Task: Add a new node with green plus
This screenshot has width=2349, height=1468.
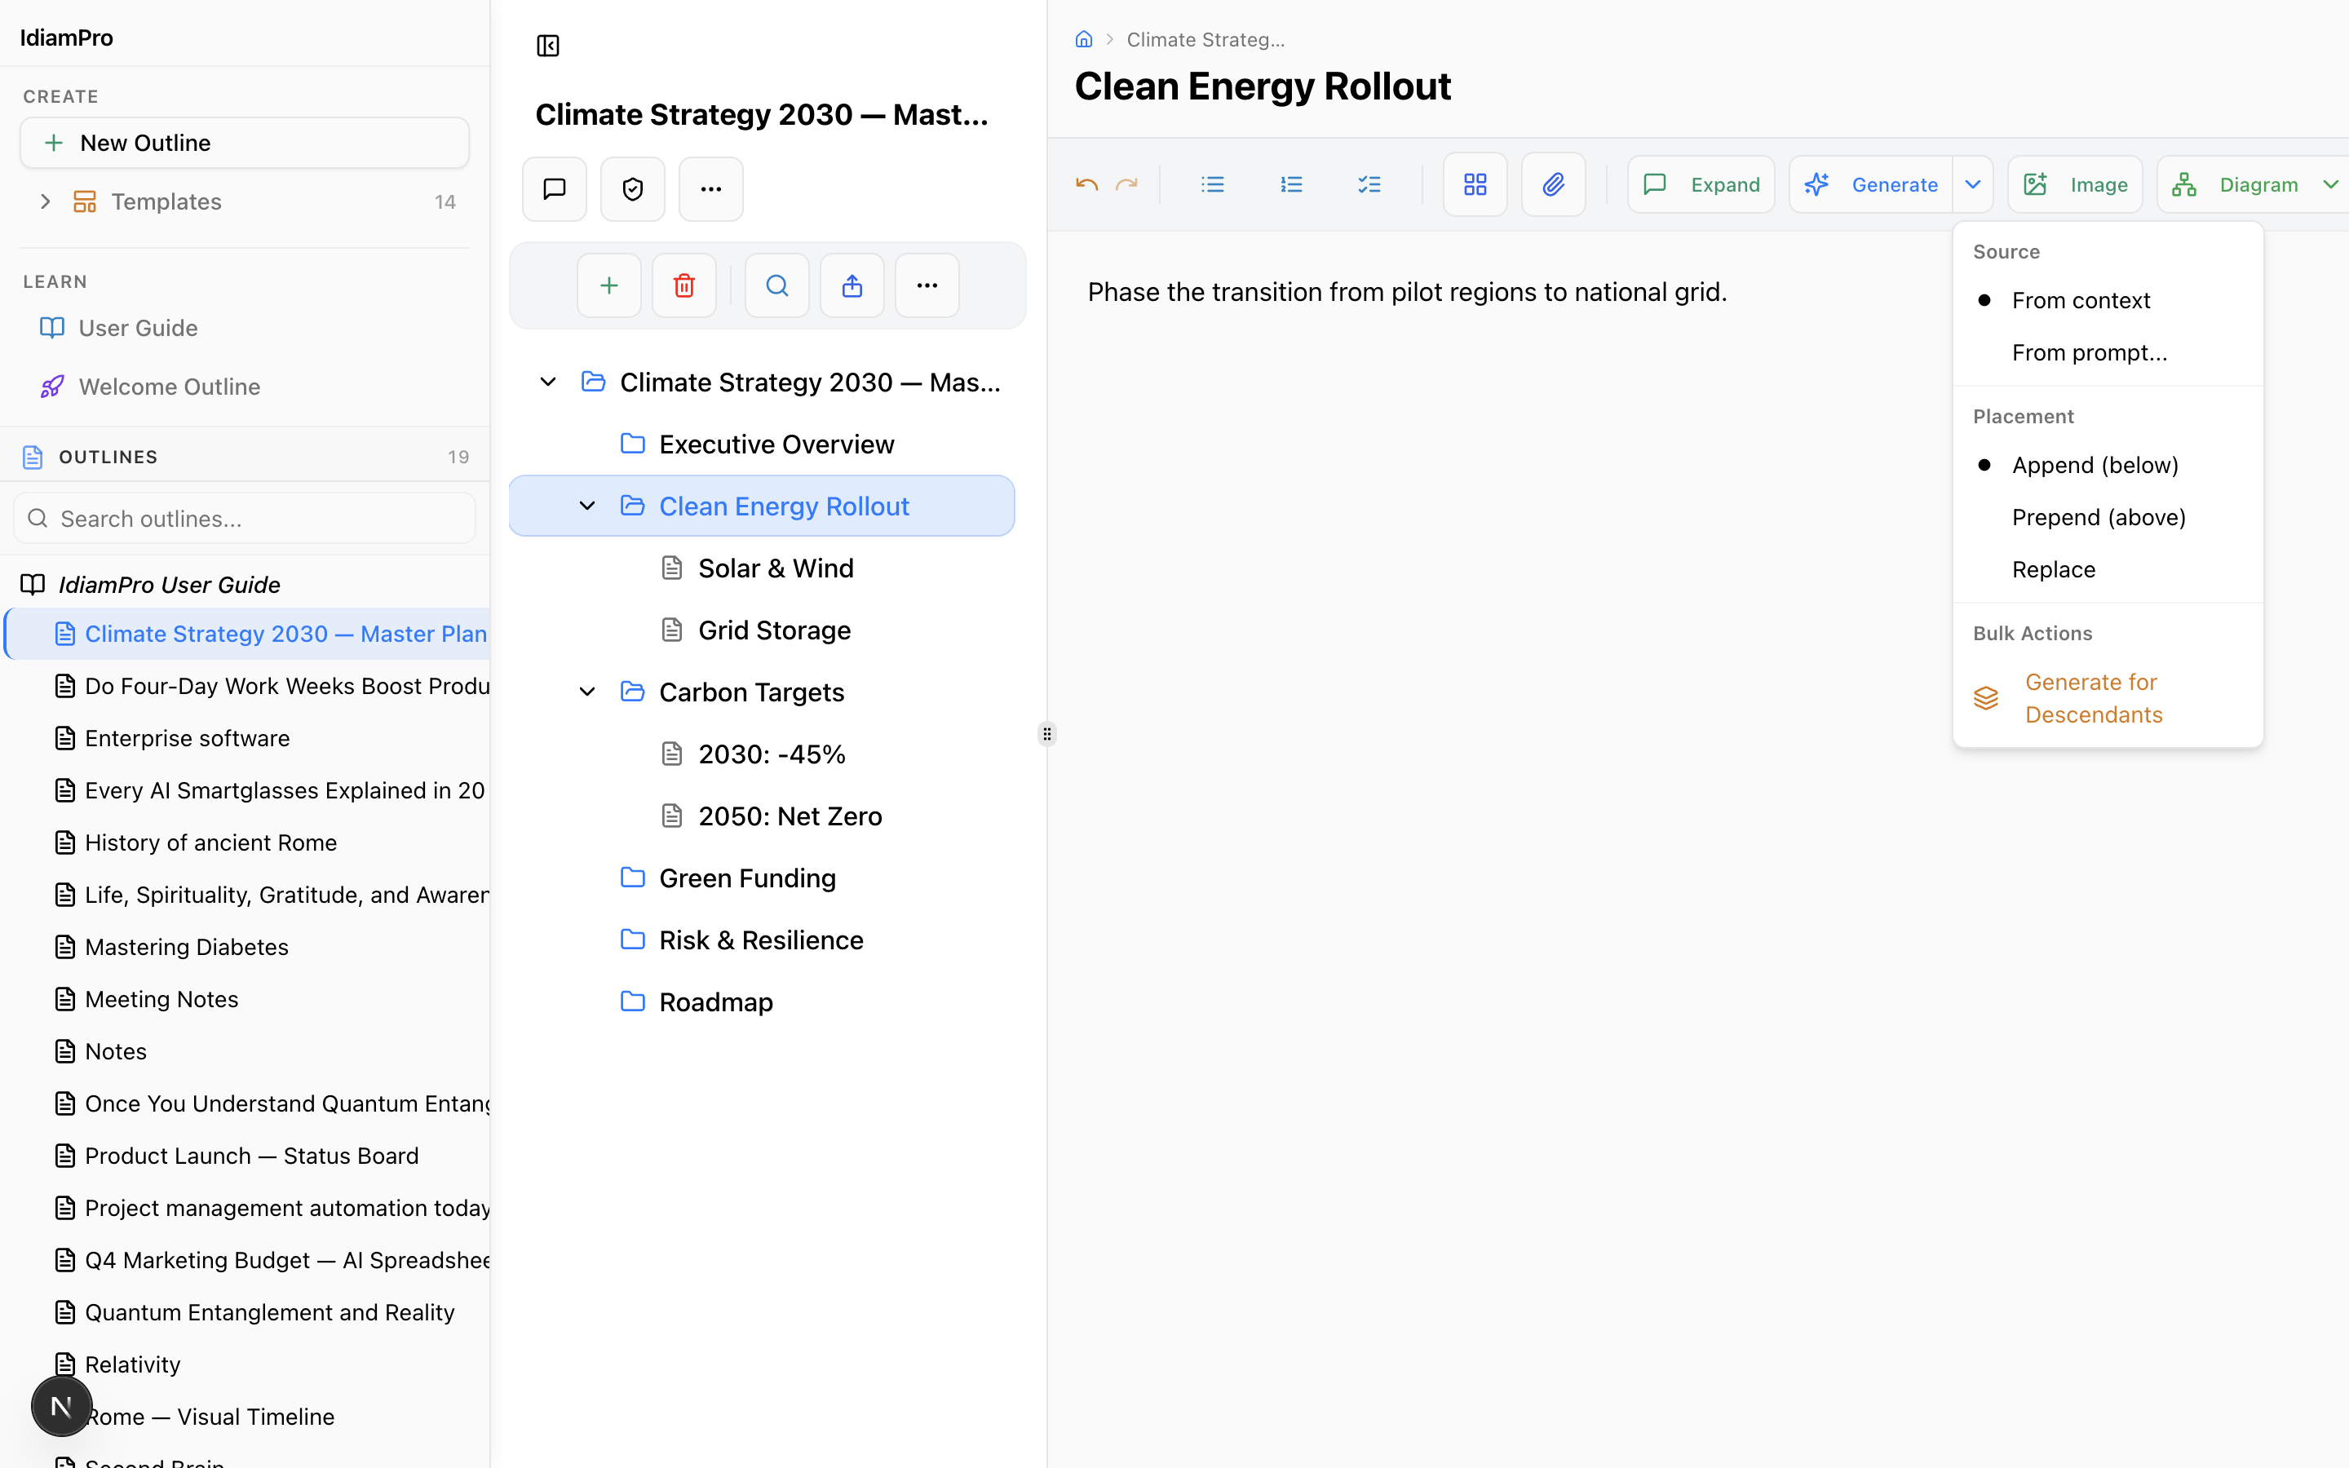Action: coord(608,285)
